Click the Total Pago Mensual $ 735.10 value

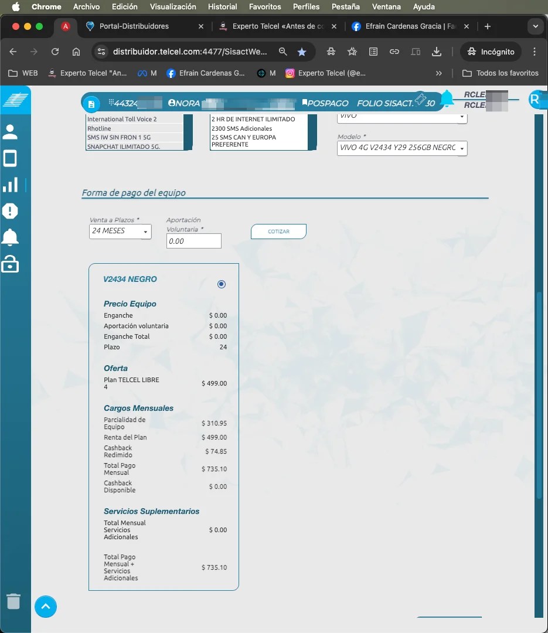214,469
